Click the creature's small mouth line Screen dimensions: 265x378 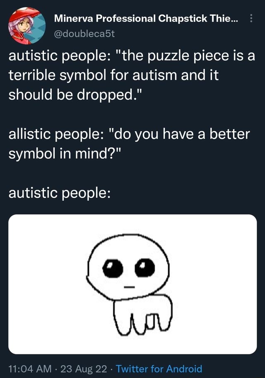(x=130, y=287)
